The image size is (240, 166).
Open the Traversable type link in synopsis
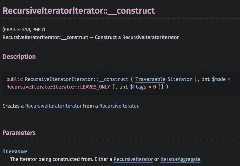click(x=150, y=79)
